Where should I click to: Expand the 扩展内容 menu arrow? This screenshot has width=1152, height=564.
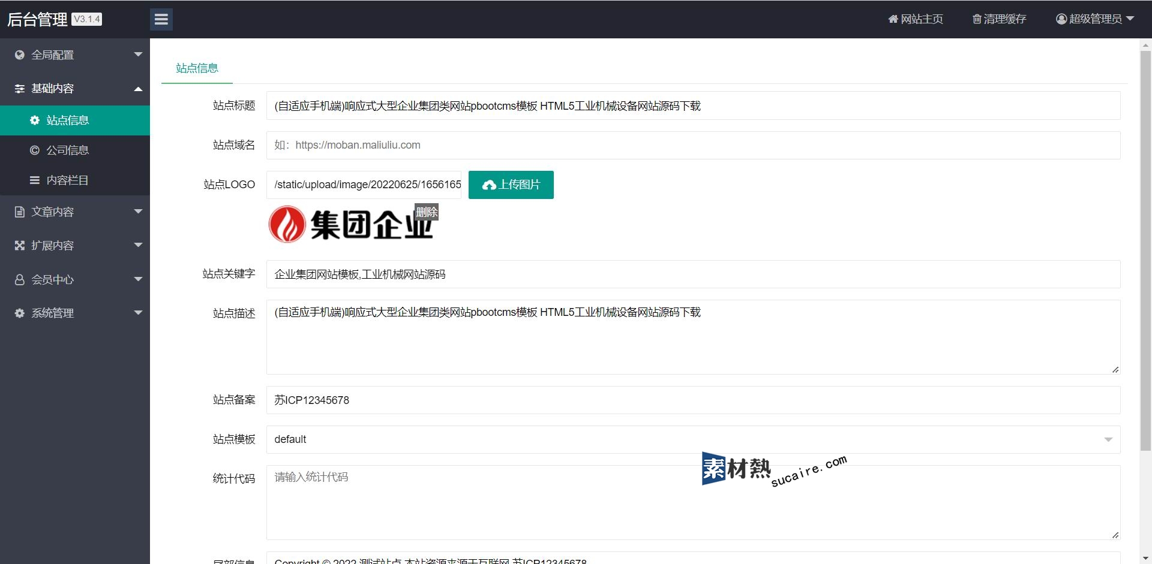138,245
